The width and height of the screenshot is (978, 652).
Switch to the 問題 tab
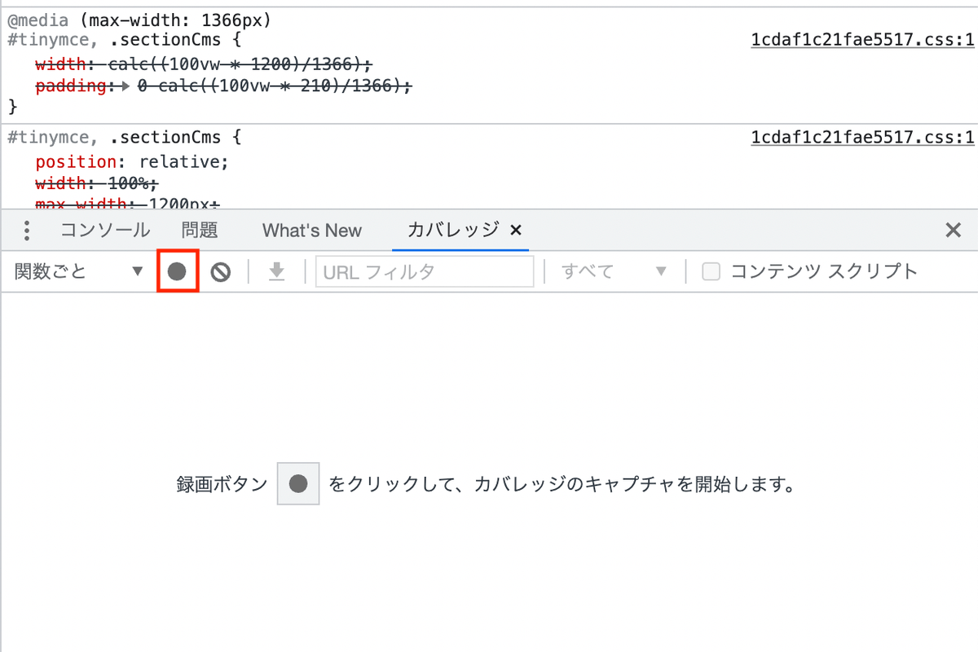click(x=200, y=230)
